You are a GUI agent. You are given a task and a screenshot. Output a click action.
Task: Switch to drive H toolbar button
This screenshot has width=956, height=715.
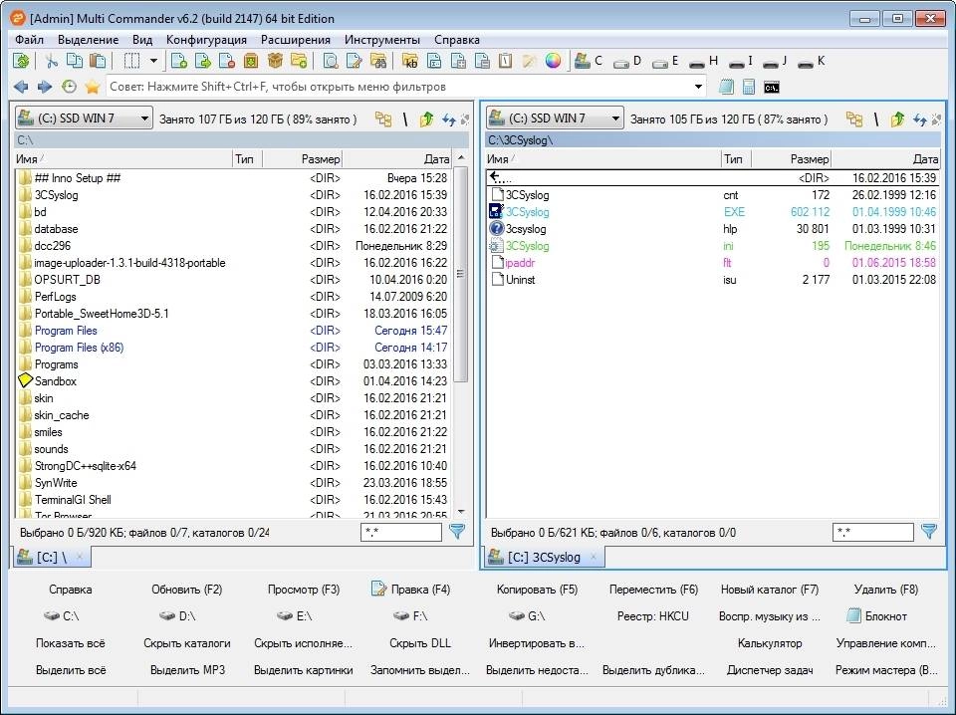click(704, 61)
